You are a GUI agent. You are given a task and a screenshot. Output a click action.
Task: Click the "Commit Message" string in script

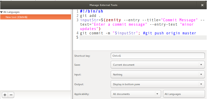click(179, 20)
